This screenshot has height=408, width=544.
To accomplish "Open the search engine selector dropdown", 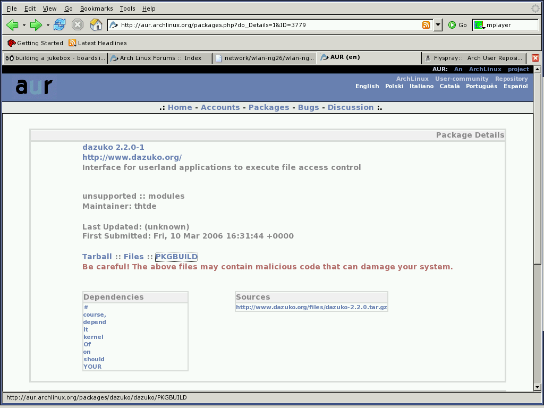I will [x=480, y=25].
